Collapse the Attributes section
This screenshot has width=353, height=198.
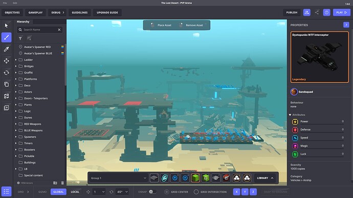(x=290, y=115)
